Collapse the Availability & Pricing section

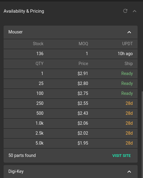tap(135, 11)
